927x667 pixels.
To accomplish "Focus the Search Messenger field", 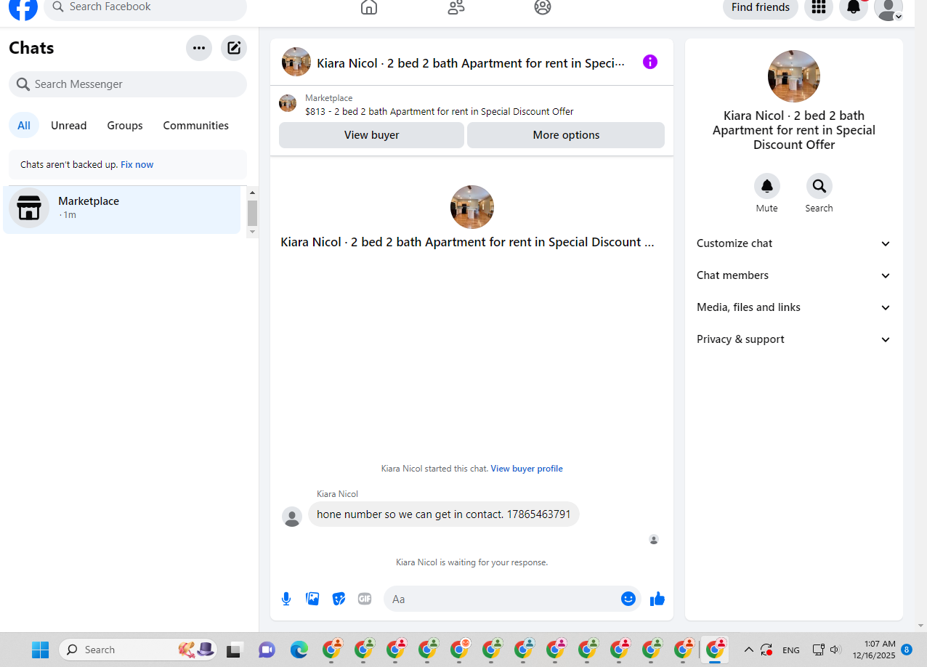I will (128, 84).
